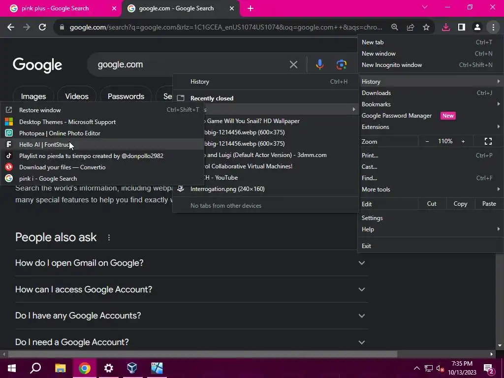This screenshot has height=378, width=504.
Task: Open VirtualBox cube icon in taskbar
Action: point(132,368)
